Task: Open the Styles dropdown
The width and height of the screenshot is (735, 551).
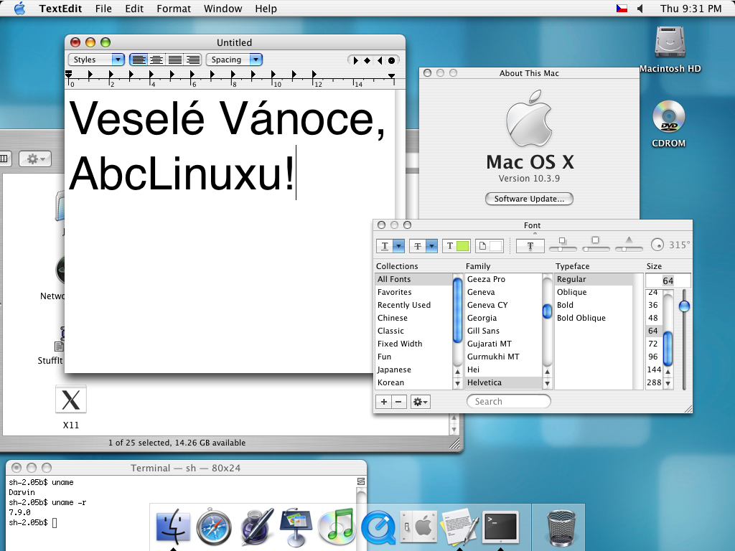Action: (96, 60)
